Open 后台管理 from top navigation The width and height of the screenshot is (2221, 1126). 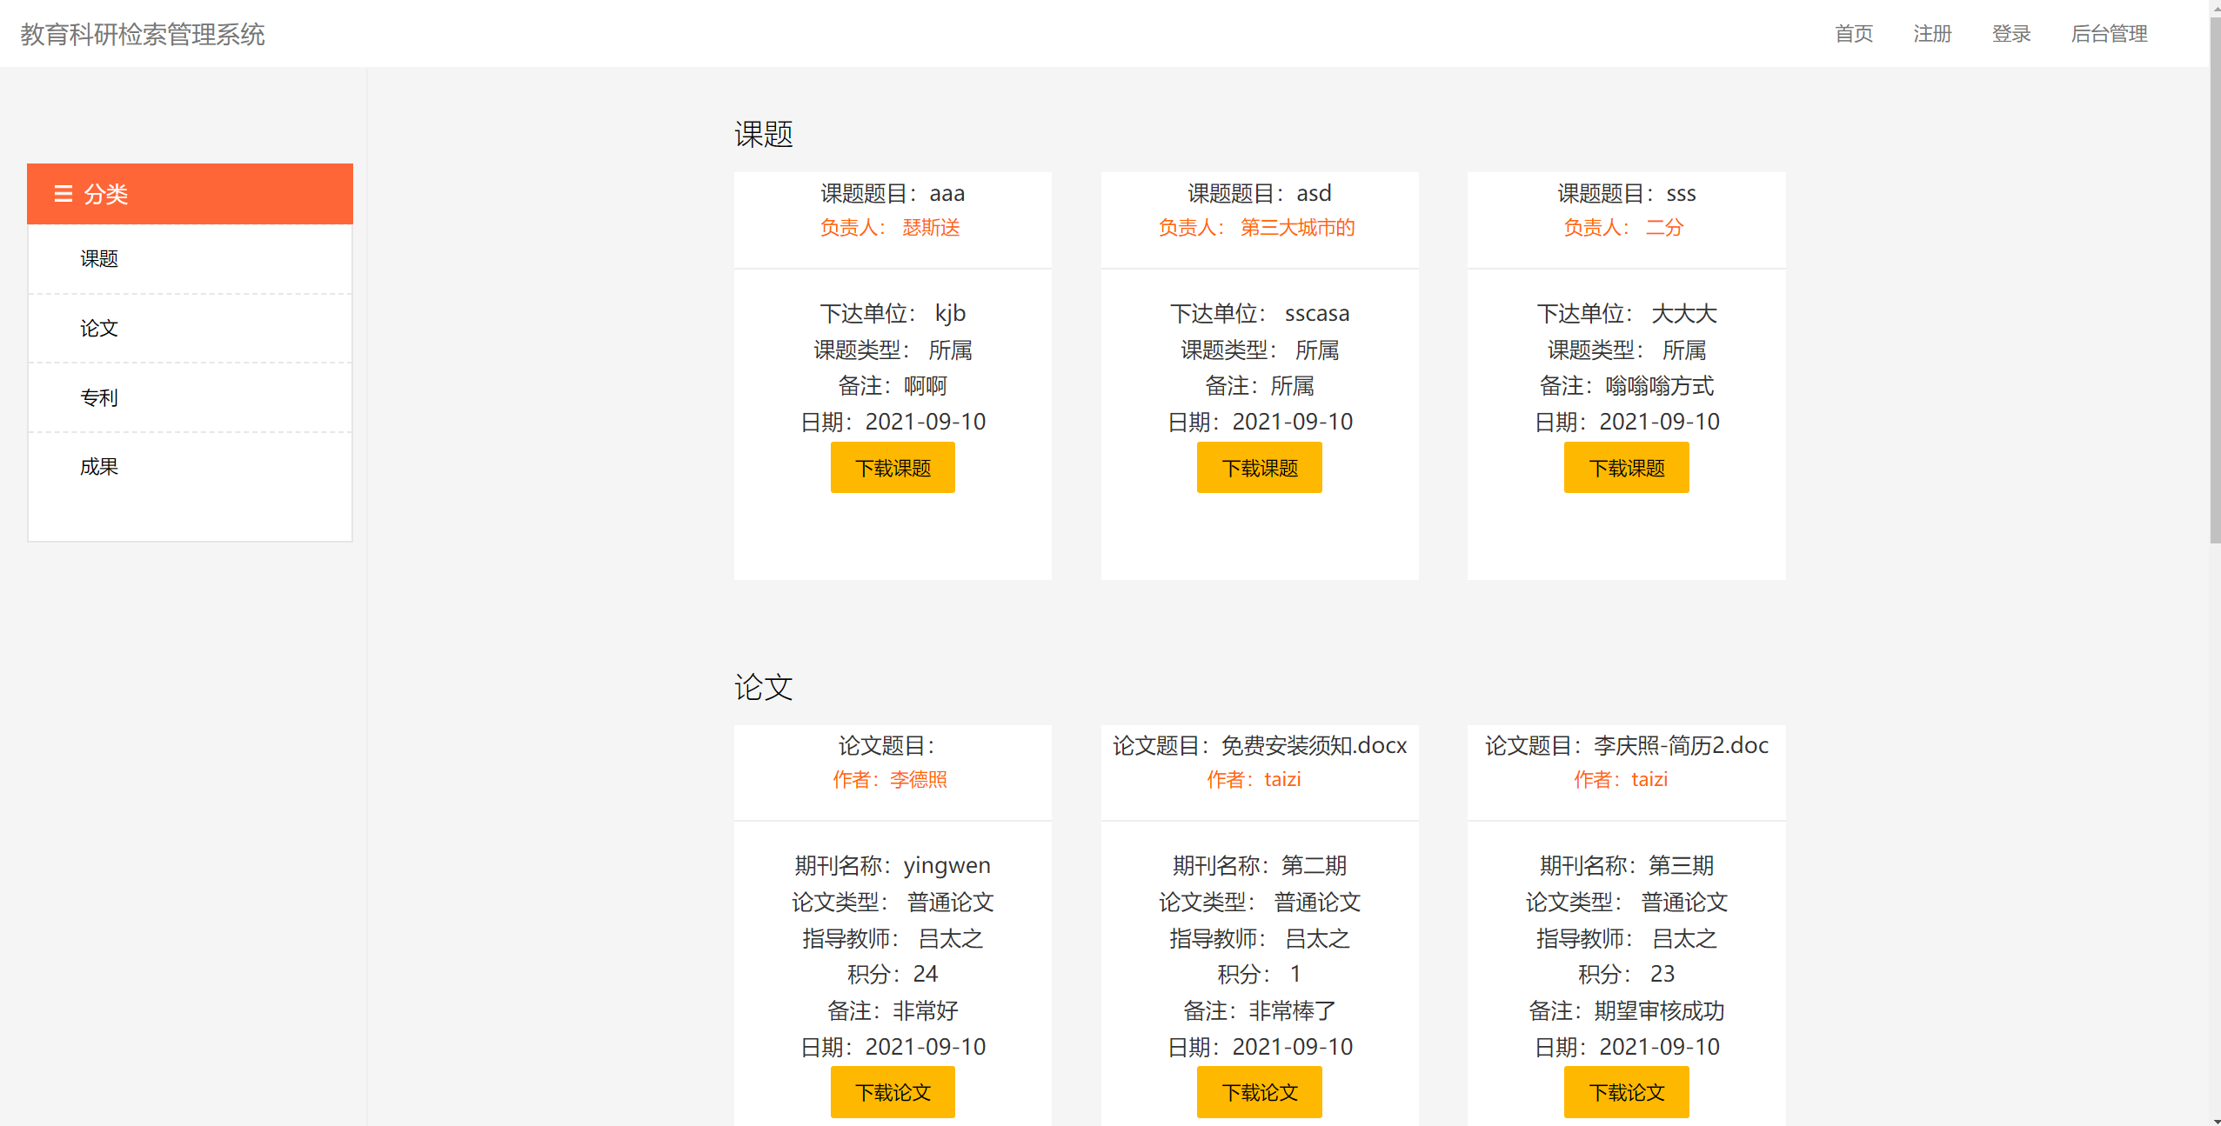click(2109, 34)
